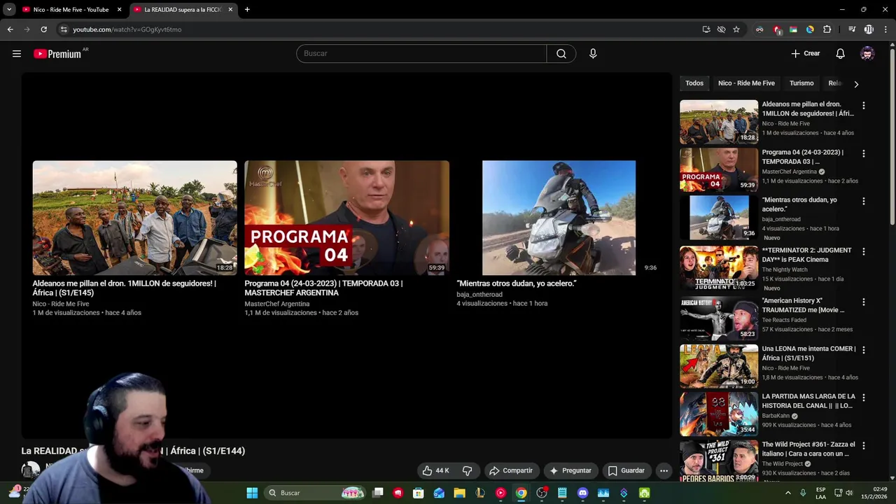Click endscreen title Mientras otros dudan, yo acelero
This screenshot has width=896, height=504.
point(517,283)
